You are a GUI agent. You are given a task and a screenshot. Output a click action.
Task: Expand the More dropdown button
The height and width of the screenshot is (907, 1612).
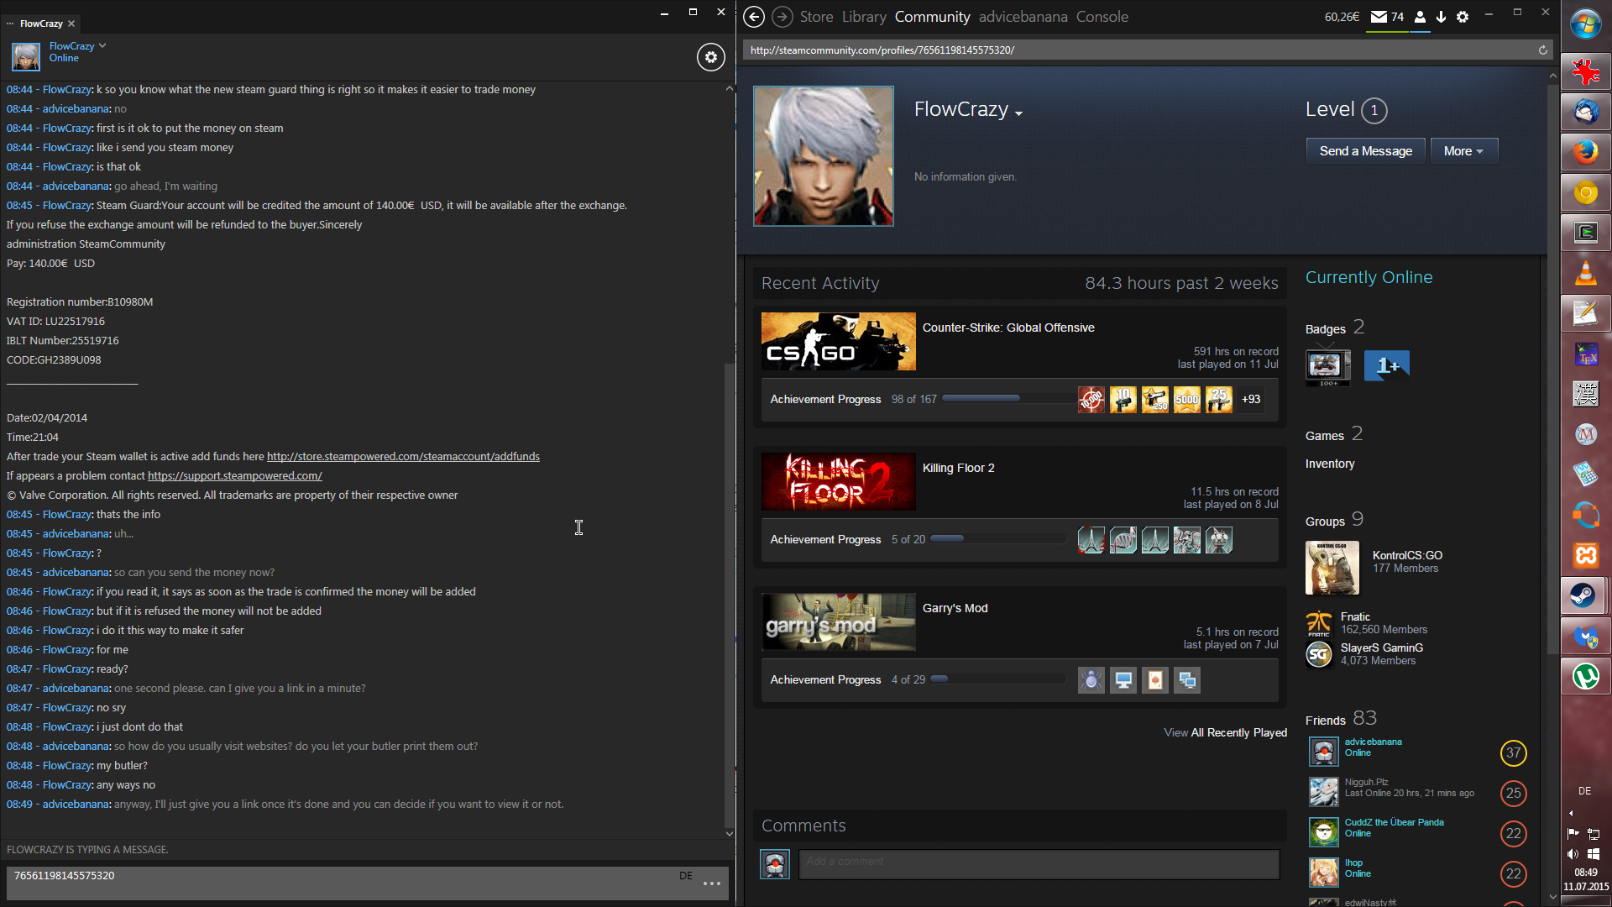coord(1463,151)
